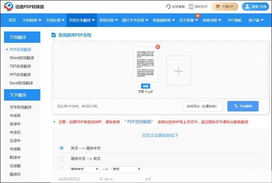This screenshot has width=272, height=183.
Task: Choose docx output format radio button
Action: click(x=101, y=179)
